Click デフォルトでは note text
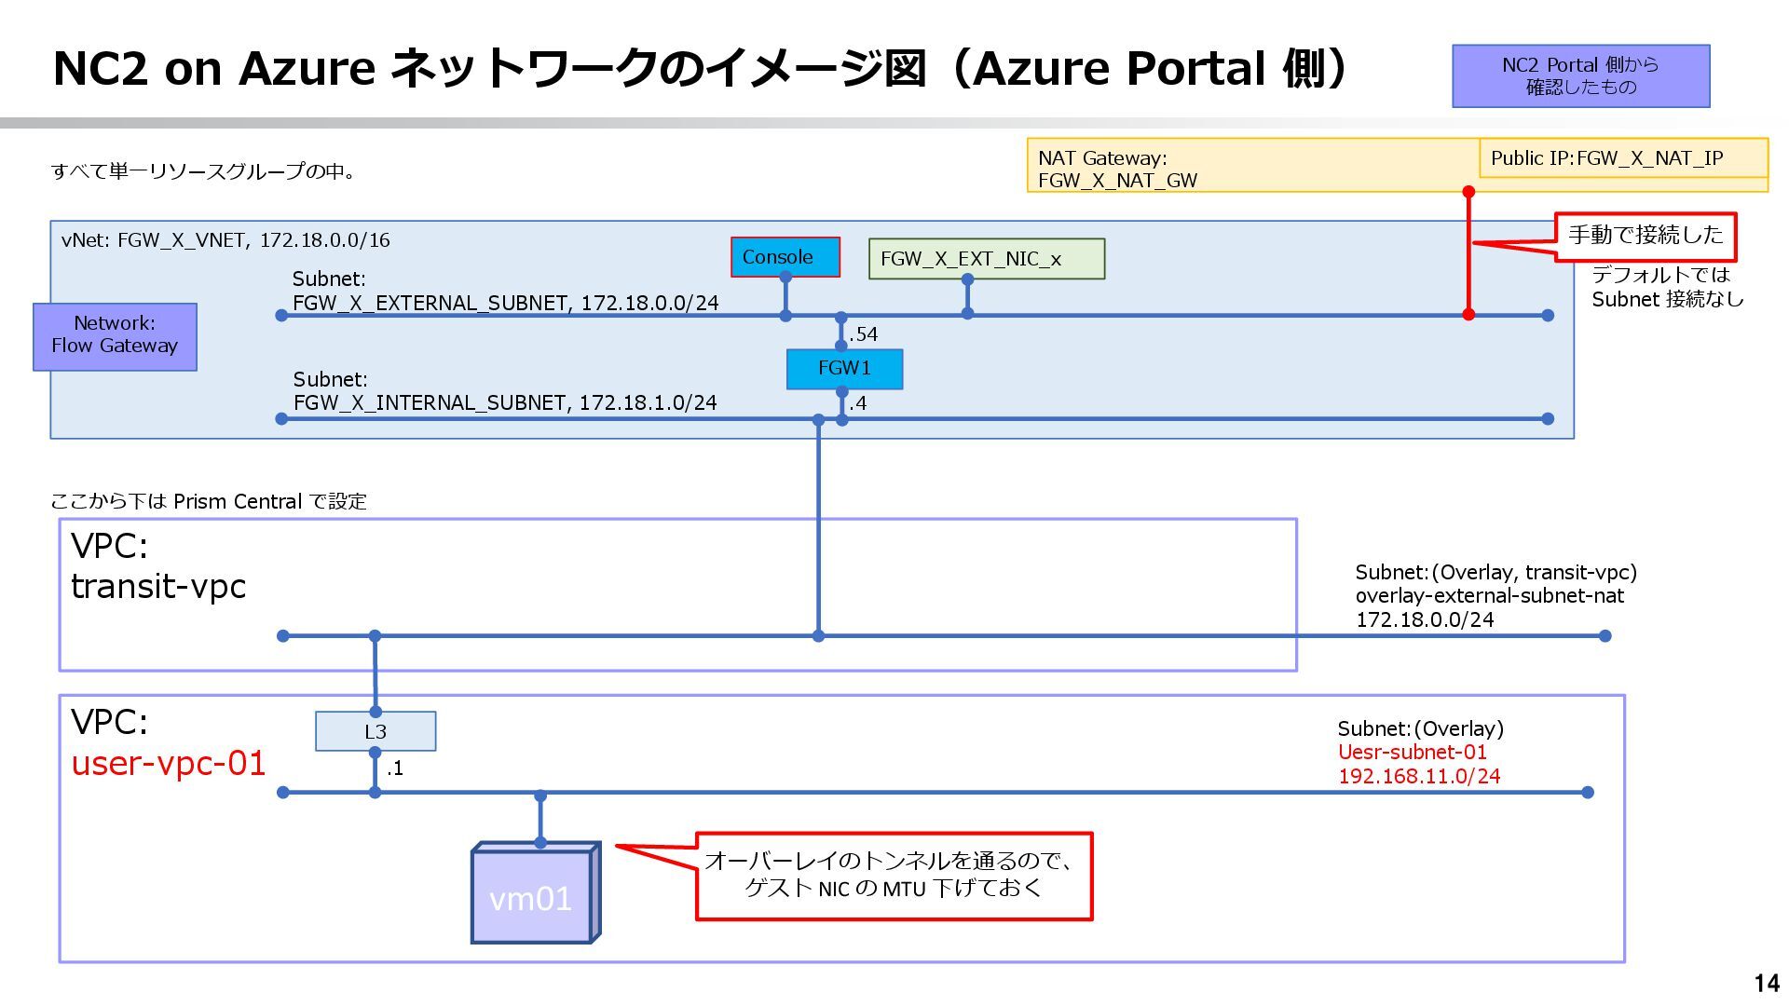Viewport: 1789px width, 1006px height. (x=1660, y=275)
